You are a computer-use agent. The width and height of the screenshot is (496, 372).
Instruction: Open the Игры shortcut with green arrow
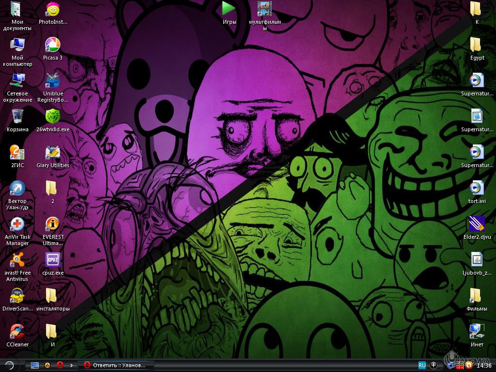(229, 10)
